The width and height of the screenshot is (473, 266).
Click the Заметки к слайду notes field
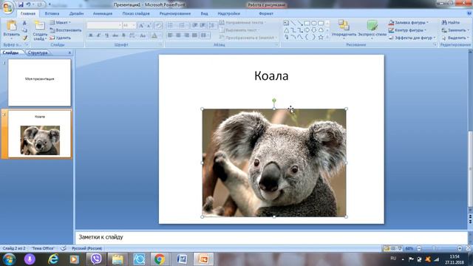[271, 237]
